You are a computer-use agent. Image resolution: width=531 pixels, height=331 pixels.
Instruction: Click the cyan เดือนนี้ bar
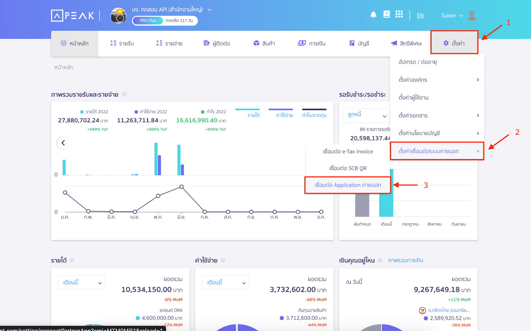pos(386,205)
